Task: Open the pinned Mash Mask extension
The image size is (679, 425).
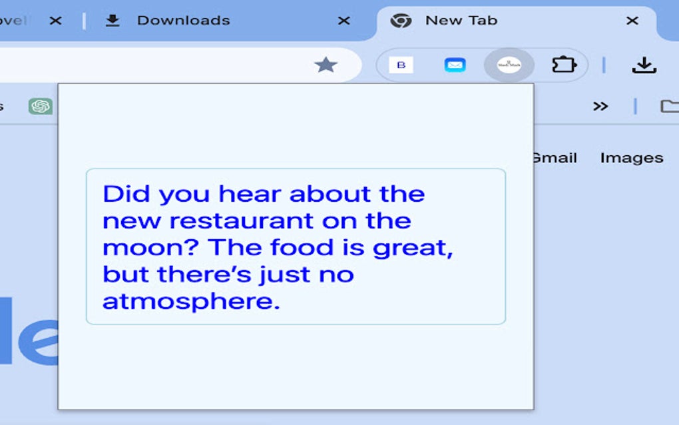Action: tap(508, 65)
